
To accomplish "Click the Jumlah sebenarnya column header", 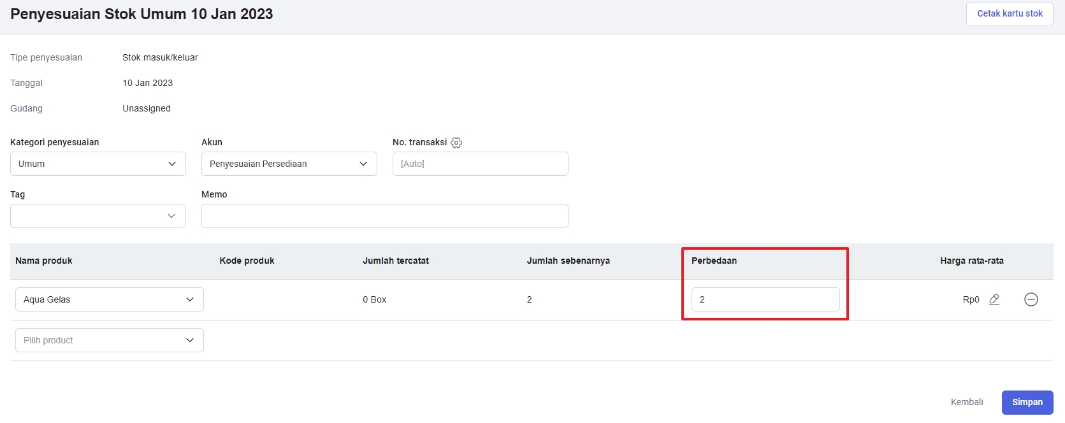I will click(x=569, y=261).
